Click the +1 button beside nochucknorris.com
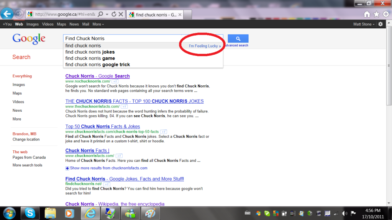 click(115, 81)
